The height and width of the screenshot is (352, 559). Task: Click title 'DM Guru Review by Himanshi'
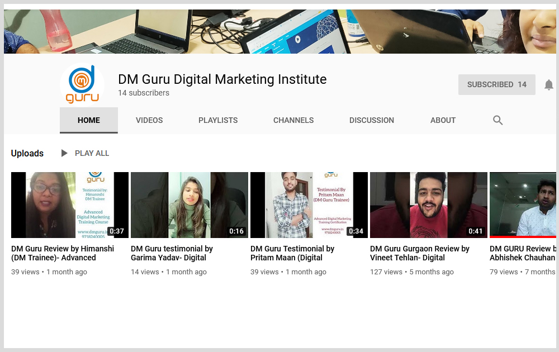(x=63, y=253)
